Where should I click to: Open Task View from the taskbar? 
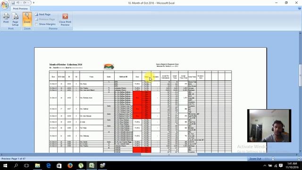(26, 166)
